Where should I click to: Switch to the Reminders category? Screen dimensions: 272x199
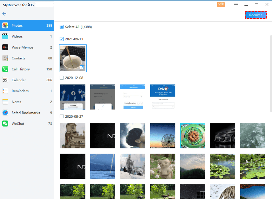pos(20,91)
